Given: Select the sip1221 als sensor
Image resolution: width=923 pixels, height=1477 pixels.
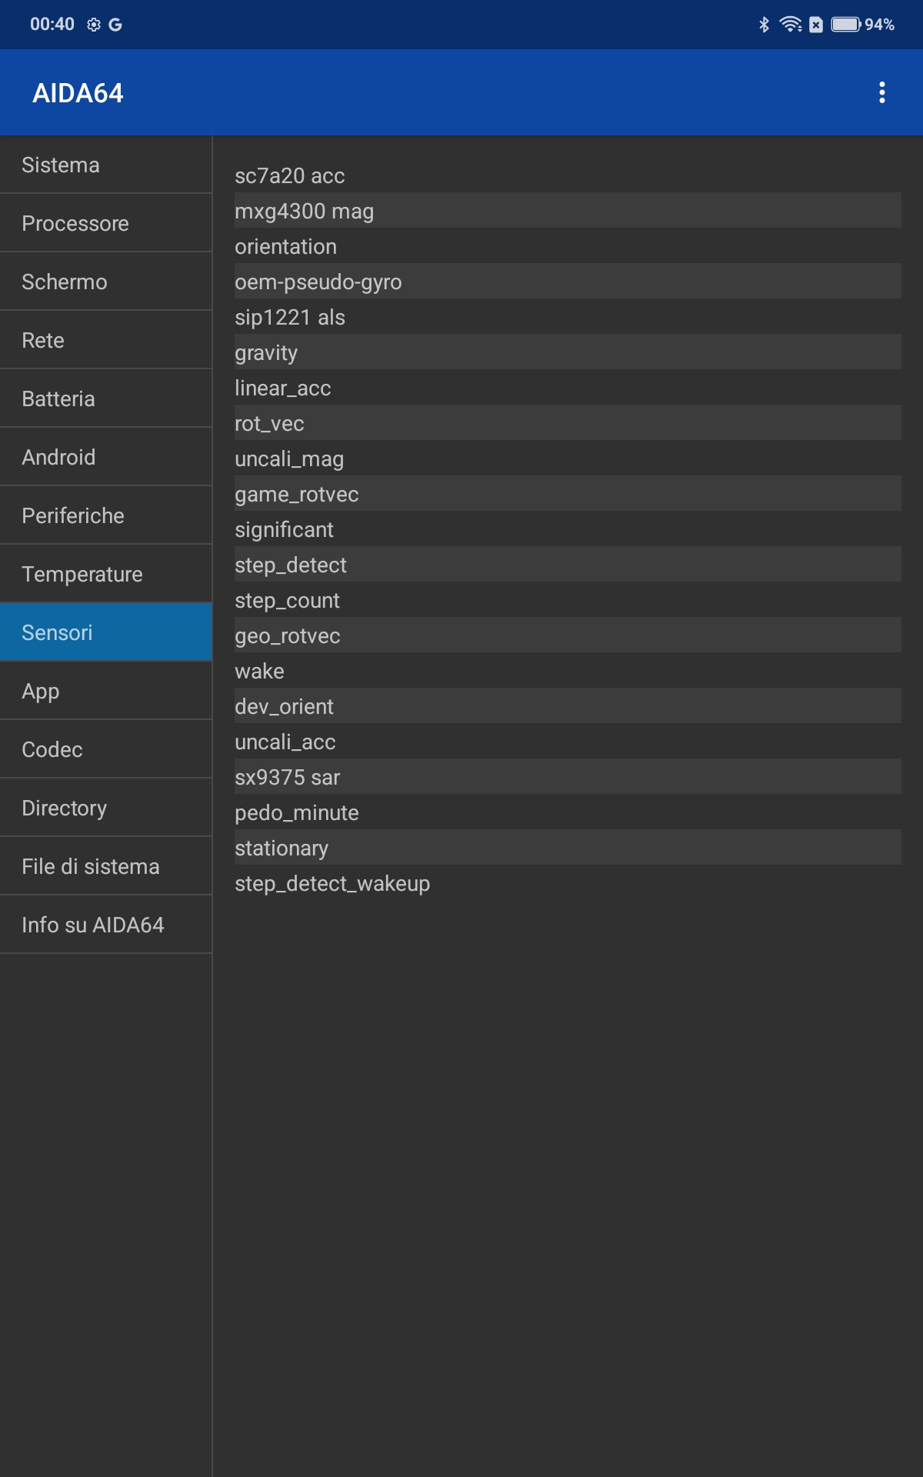Looking at the screenshot, I should [568, 317].
